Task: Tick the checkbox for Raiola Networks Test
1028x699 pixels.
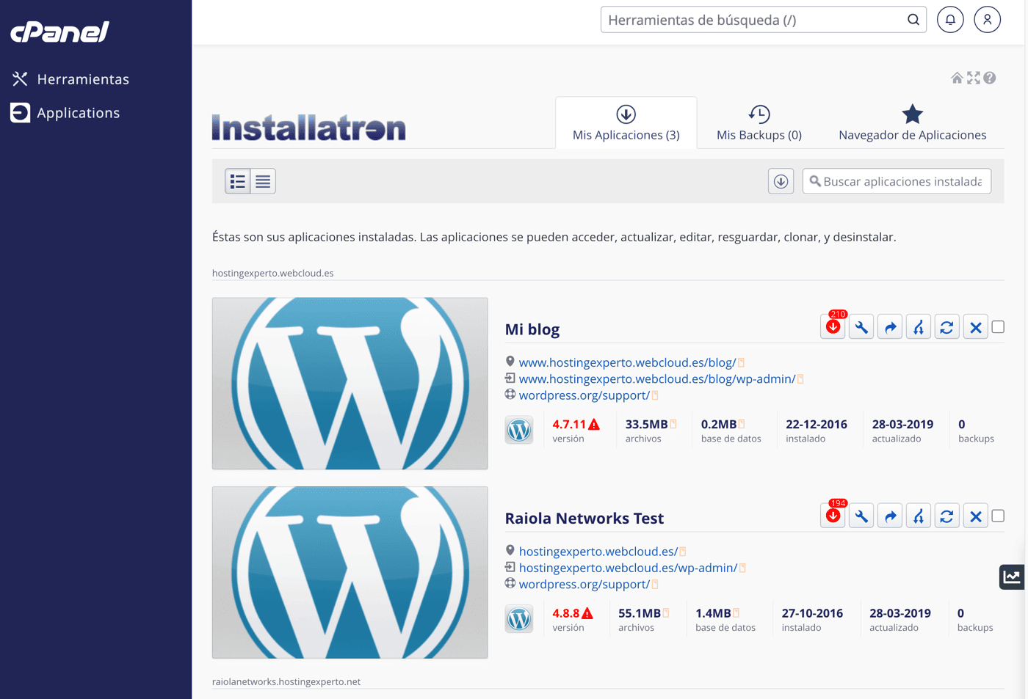Action: click(998, 516)
